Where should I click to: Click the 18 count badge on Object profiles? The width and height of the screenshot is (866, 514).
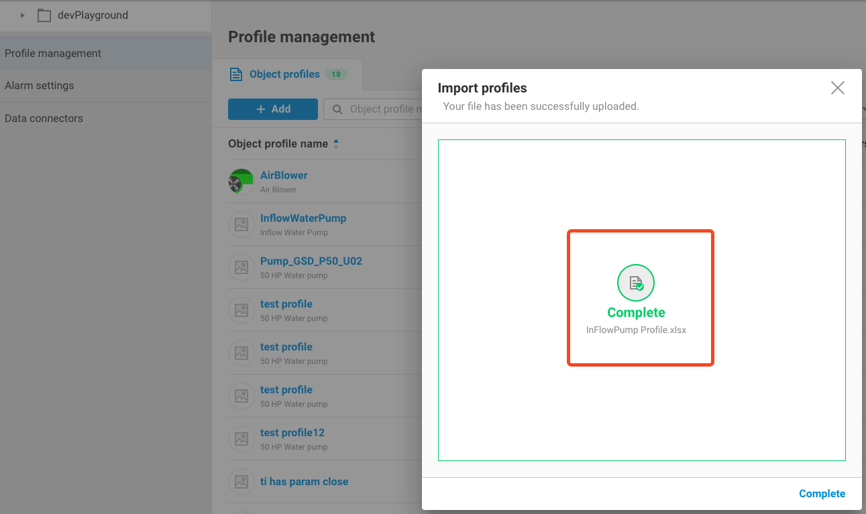coord(335,74)
